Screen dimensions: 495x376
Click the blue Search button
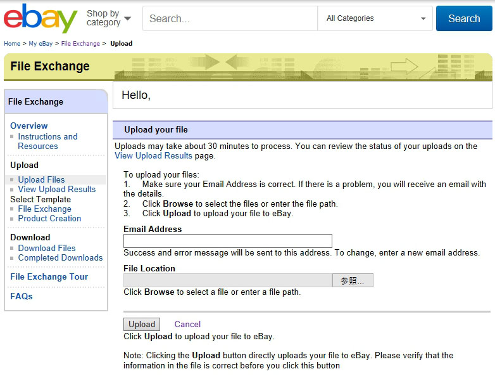coord(464,18)
